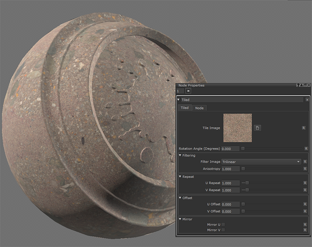Collapse the Repeat section
Image resolution: width=312 pixels, height=247 pixels.
pos(180,177)
